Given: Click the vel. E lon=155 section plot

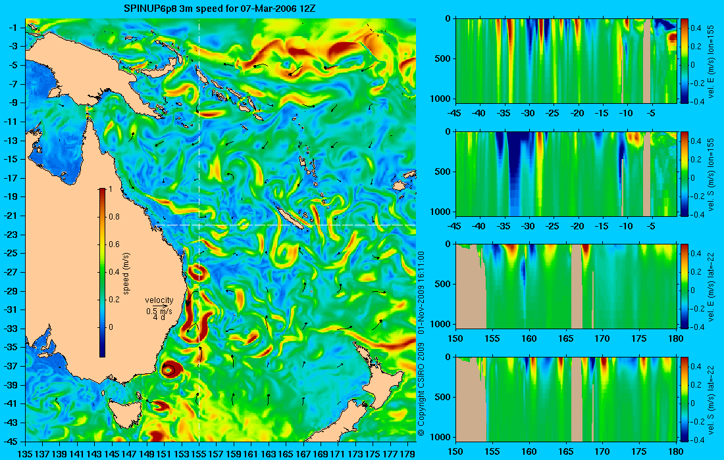Looking at the screenshot, I should (x=566, y=61).
